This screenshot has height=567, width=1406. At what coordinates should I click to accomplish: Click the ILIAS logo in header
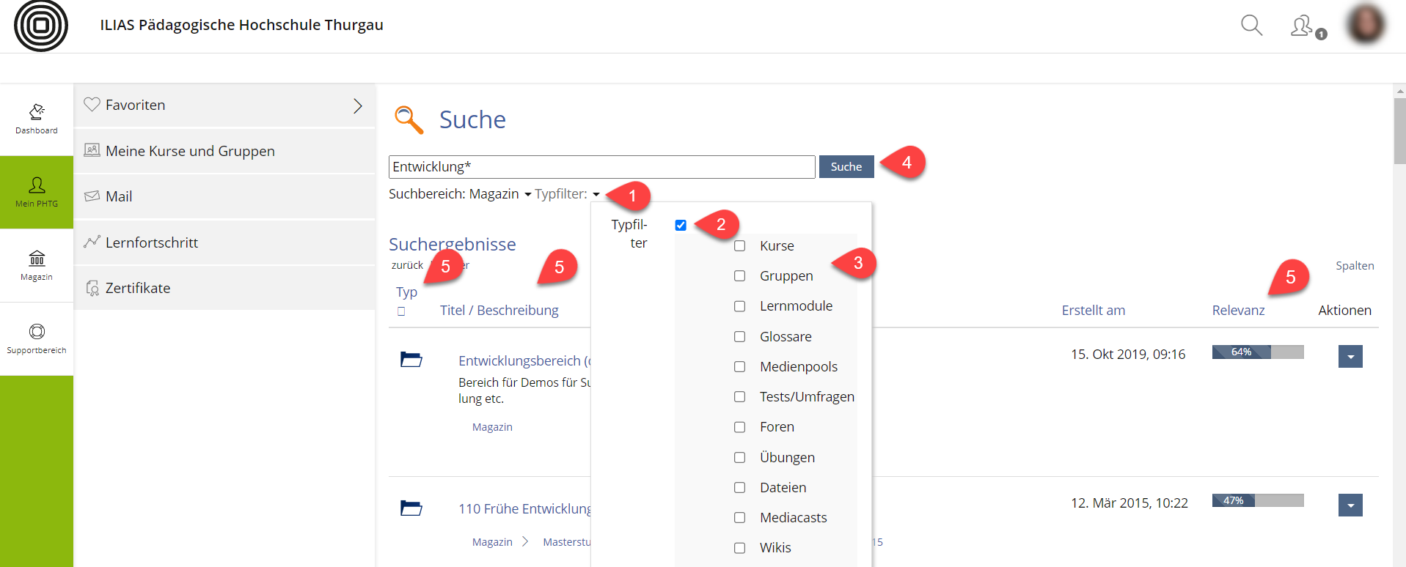tap(41, 26)
